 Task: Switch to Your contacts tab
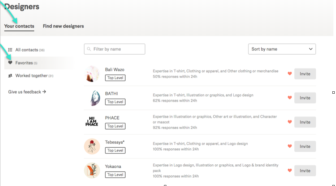19,26
